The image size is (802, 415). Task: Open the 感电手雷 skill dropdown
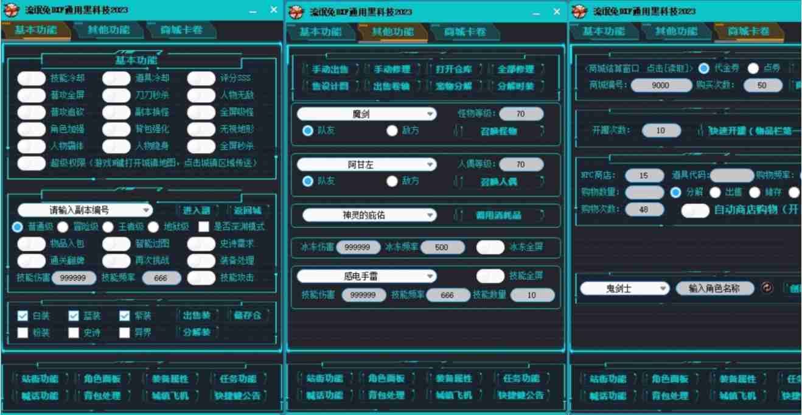point(366,276)
